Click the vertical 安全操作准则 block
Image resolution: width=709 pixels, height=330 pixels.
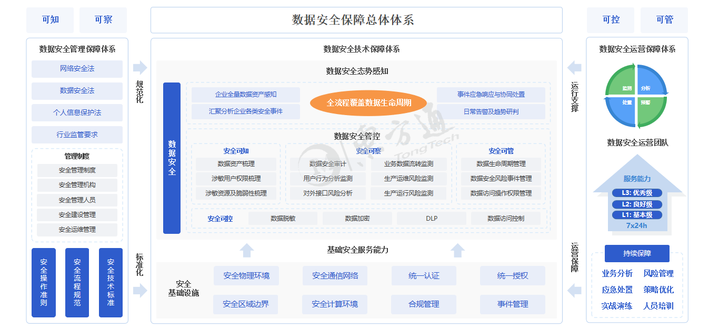tap(44, 283)
